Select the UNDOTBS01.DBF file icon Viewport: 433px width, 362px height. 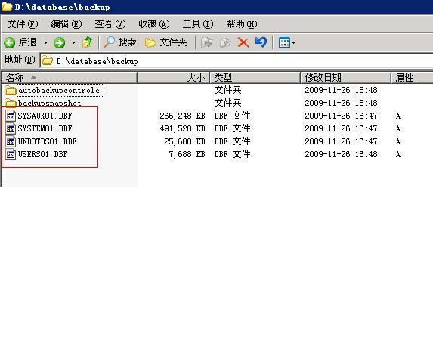pos(11,141)
